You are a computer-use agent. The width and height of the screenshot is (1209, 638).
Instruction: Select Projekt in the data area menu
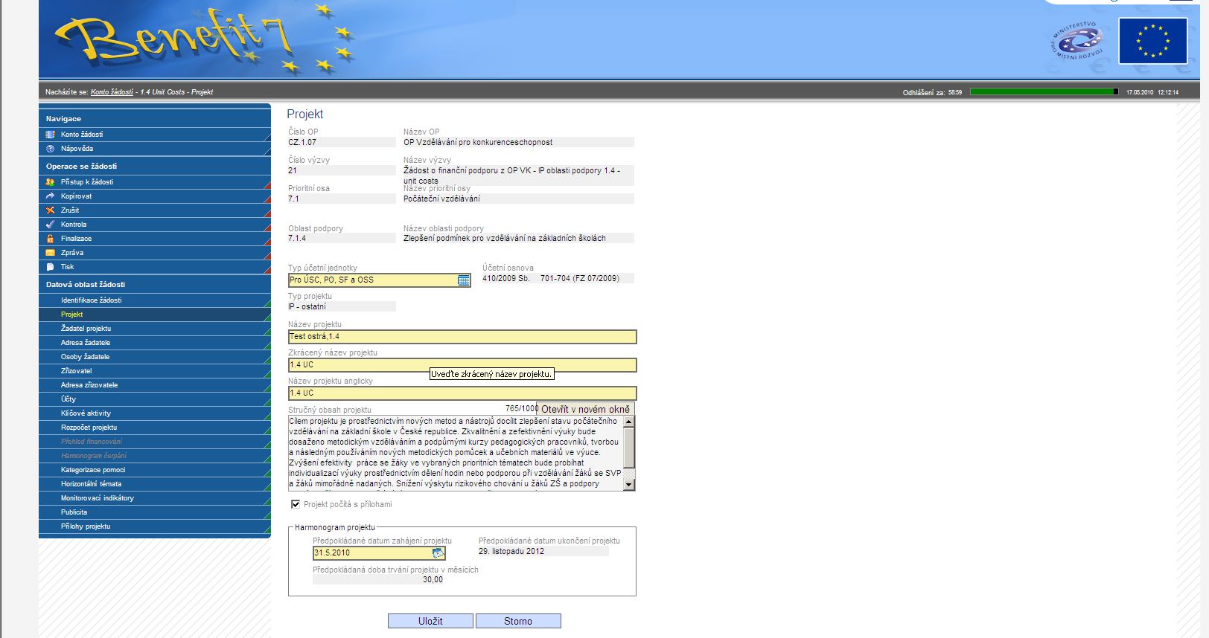pyautogui.click(x=155, y=315)
